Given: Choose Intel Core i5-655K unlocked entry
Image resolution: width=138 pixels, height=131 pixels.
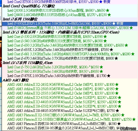Looking at the screenshot, I should [x=70, y=50].
